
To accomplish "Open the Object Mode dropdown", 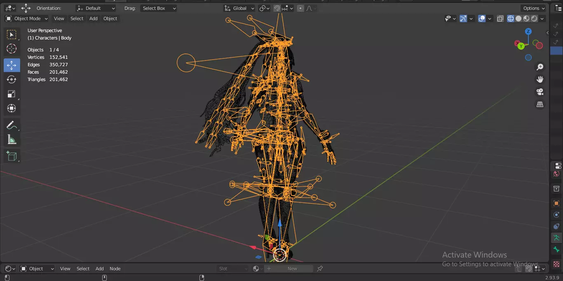I will coord(27,19).
